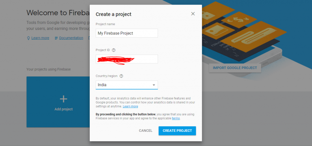Open Learn more link about analytics data

(x=130, y=106)
